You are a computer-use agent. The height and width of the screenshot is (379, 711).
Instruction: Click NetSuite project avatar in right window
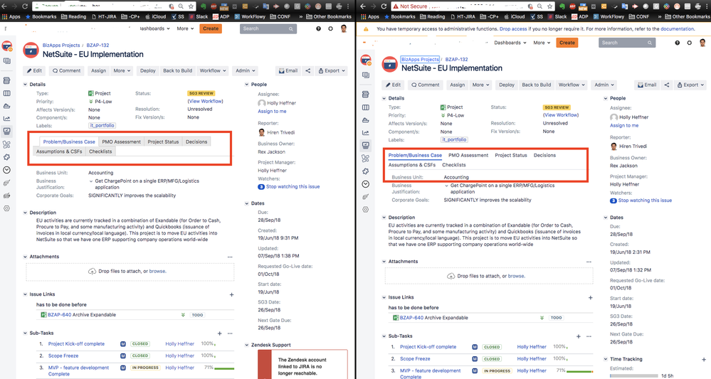point(389,64)
